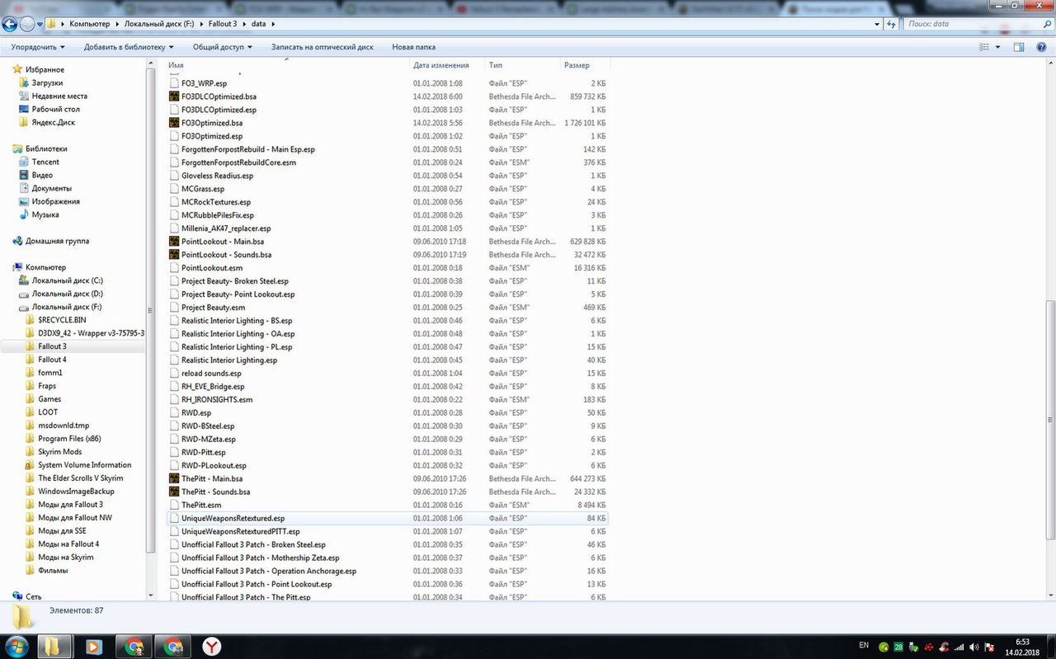Click the change view icon in the toolbar
The width and height of the screenshot is (1056, 659).
tap(983, 47)
